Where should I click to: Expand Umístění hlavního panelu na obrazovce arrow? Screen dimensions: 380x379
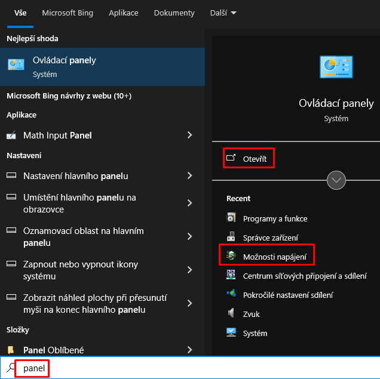point(190,203)
